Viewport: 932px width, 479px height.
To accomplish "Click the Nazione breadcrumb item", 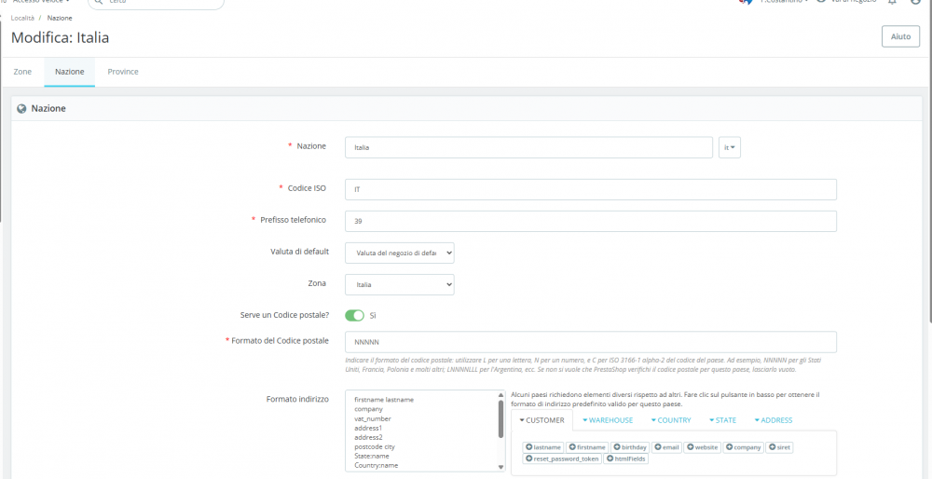I will coord(60,18).
